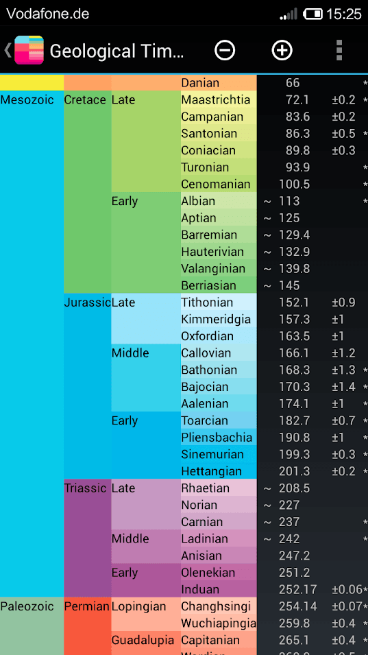368x655 pixels.
Task: Tap the signal strength indicator
Action: click(x=289, y=14)
